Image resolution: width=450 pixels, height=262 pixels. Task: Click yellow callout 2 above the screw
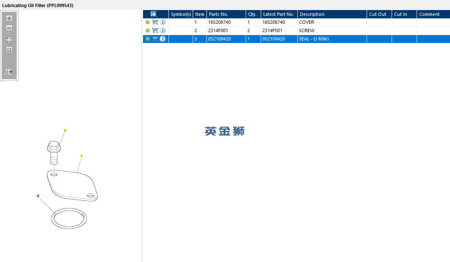coord(65,131)
